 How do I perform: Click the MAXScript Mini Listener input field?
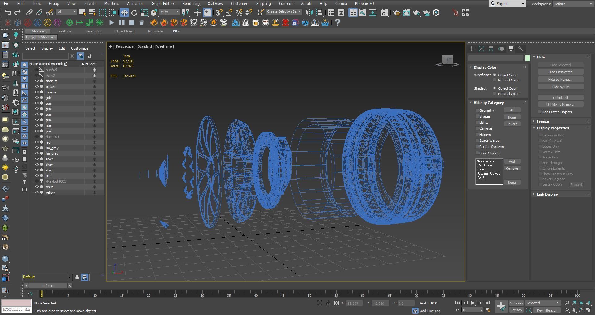16,309
